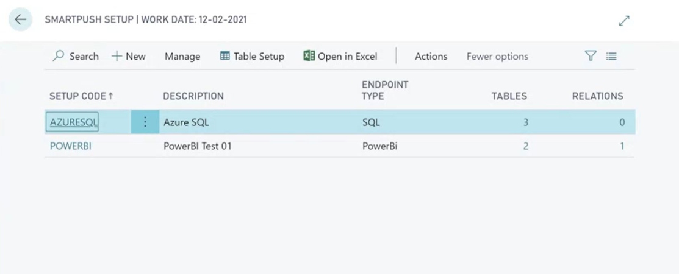Open the Manage menu
The width and height of the screenshot is (679, 274).
pyautogui.click(x=182, y=56)
